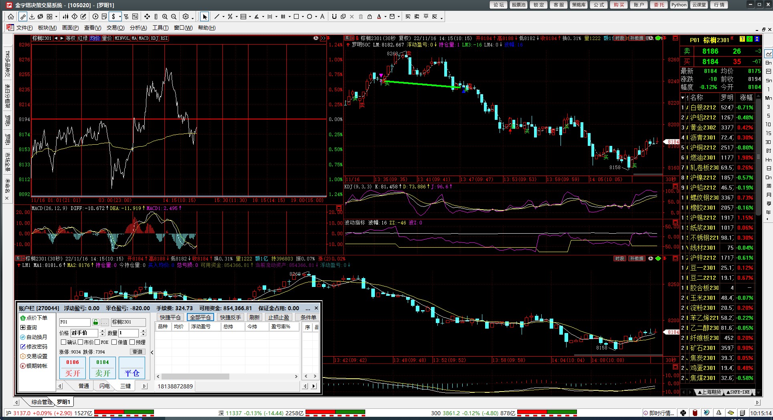Viewport: 773px width, 420px height.
Task: Open the 交易(O) menu
Action: click(115, 28)
